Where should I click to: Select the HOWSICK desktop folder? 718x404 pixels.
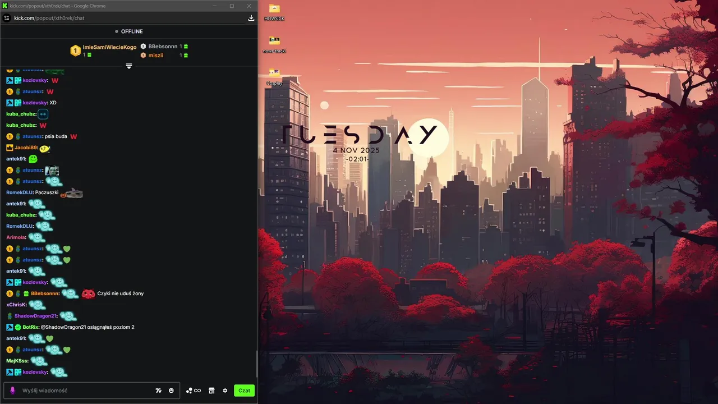coord(274,12)
